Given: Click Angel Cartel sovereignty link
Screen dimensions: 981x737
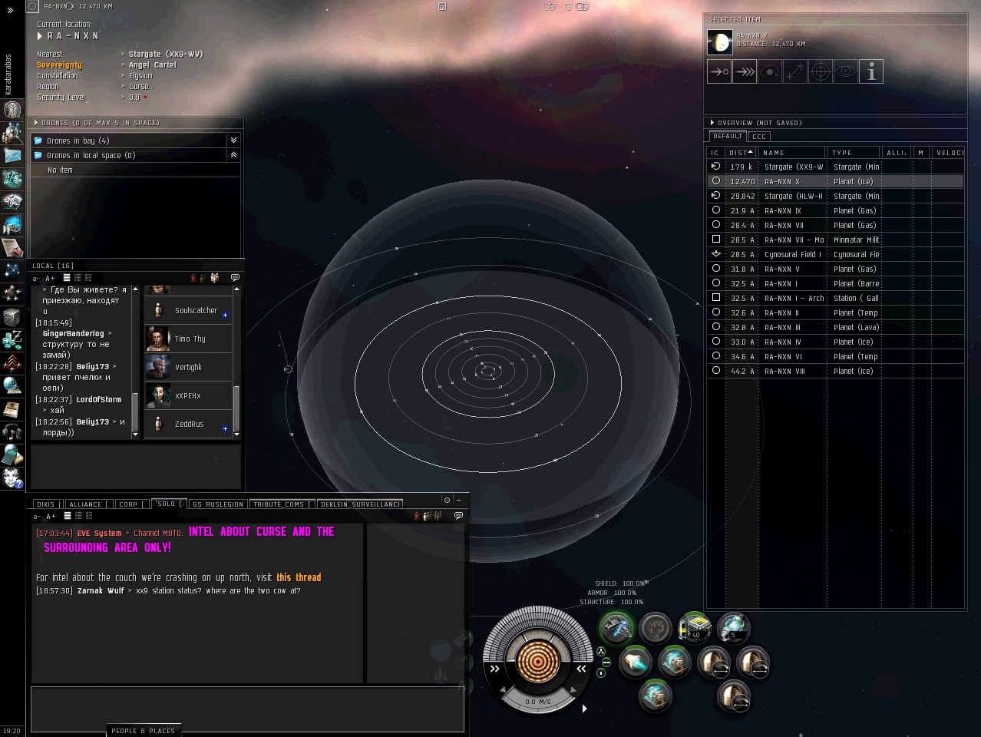Looking at the screenshot, I should pyautogui.click(x=153, y=65).
